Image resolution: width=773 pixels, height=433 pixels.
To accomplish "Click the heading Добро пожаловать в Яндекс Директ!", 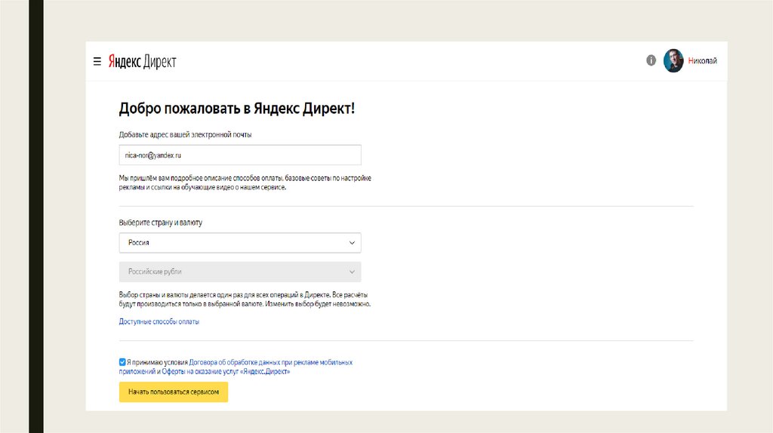I will point(236,109).
